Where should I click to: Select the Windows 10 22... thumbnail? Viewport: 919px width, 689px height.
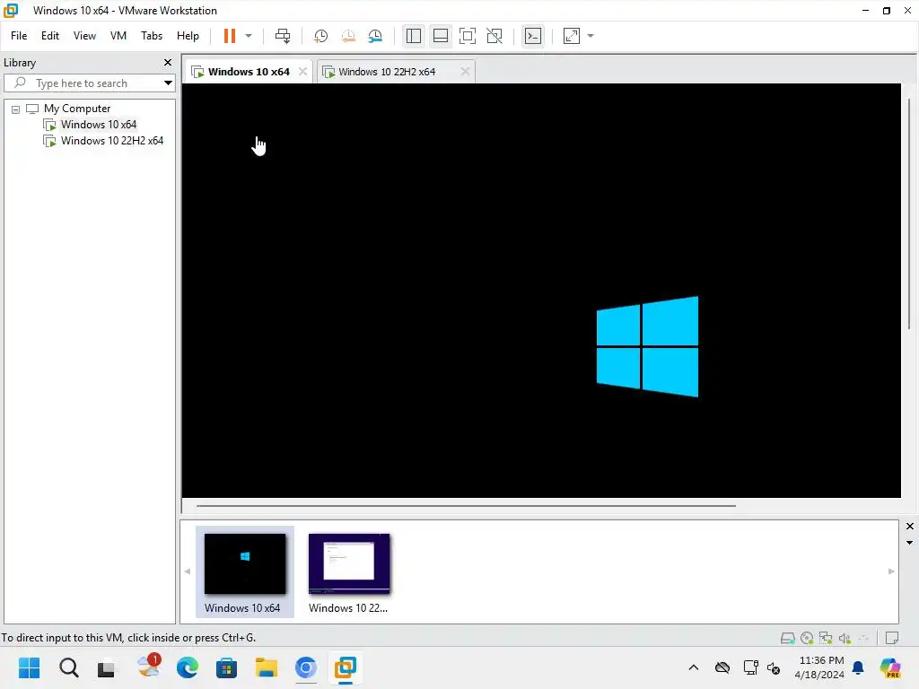349,571
